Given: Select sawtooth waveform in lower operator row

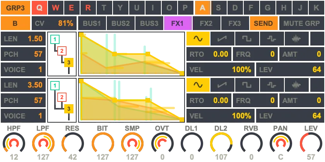Looking at the screenshot, I should (x=223, y=85).
